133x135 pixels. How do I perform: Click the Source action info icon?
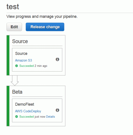pyautogui.click(x=58, y=59)
